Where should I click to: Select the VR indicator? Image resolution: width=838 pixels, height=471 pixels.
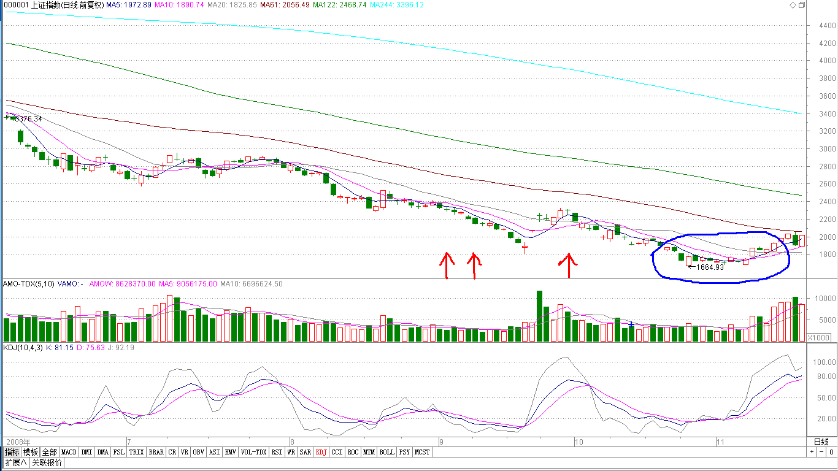(x=185, y=452)
